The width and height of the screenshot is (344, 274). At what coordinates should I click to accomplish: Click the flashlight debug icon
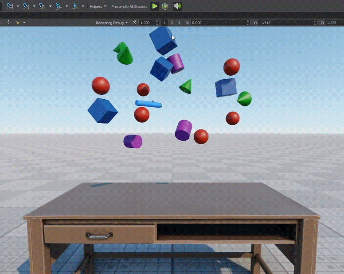(18, 23)
